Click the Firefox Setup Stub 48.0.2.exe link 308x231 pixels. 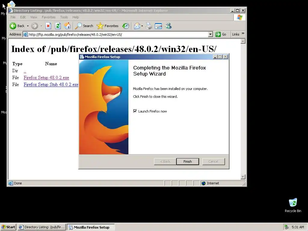click(x=51, y=85)
